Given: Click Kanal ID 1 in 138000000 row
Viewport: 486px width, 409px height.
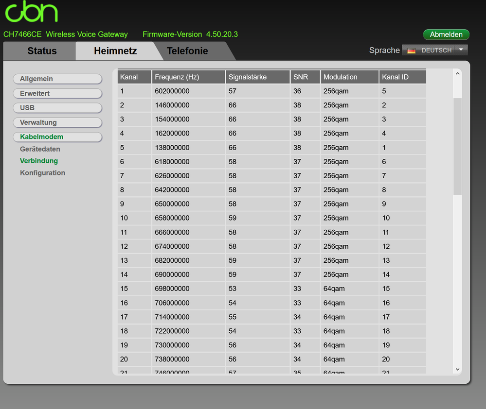Looking at the screenshot, I should [x=403, y=148].
